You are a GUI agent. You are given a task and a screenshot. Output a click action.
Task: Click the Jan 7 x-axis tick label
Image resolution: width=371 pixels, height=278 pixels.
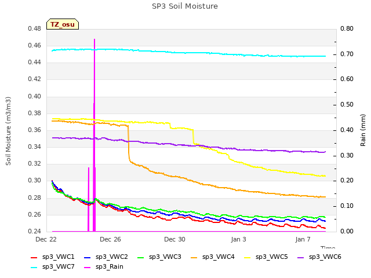point(303,239)
